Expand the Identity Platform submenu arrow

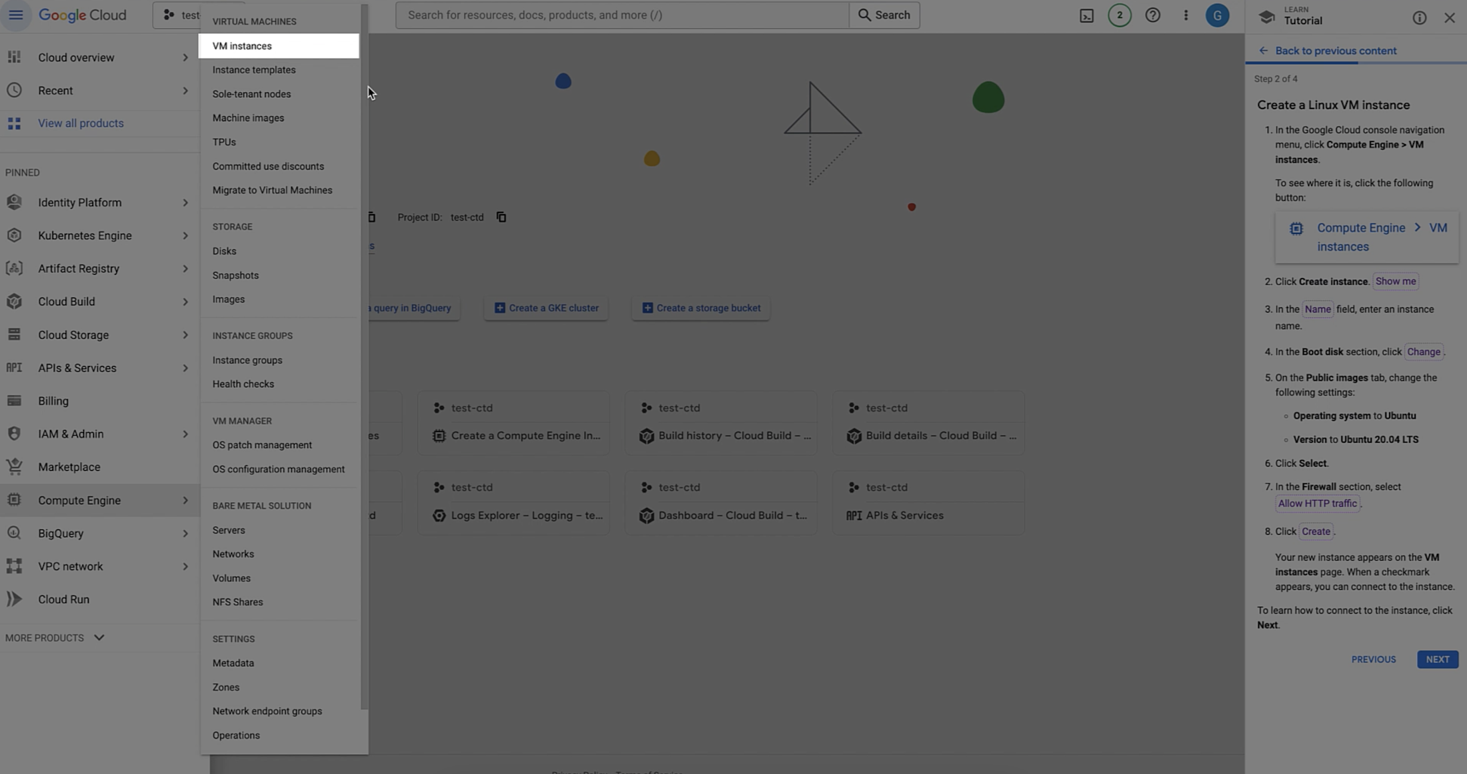(x=185, y=203)
